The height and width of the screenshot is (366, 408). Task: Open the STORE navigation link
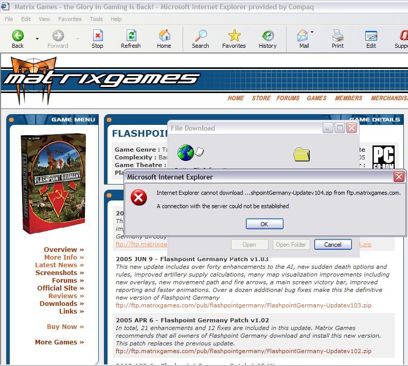[x=261, y=98]
